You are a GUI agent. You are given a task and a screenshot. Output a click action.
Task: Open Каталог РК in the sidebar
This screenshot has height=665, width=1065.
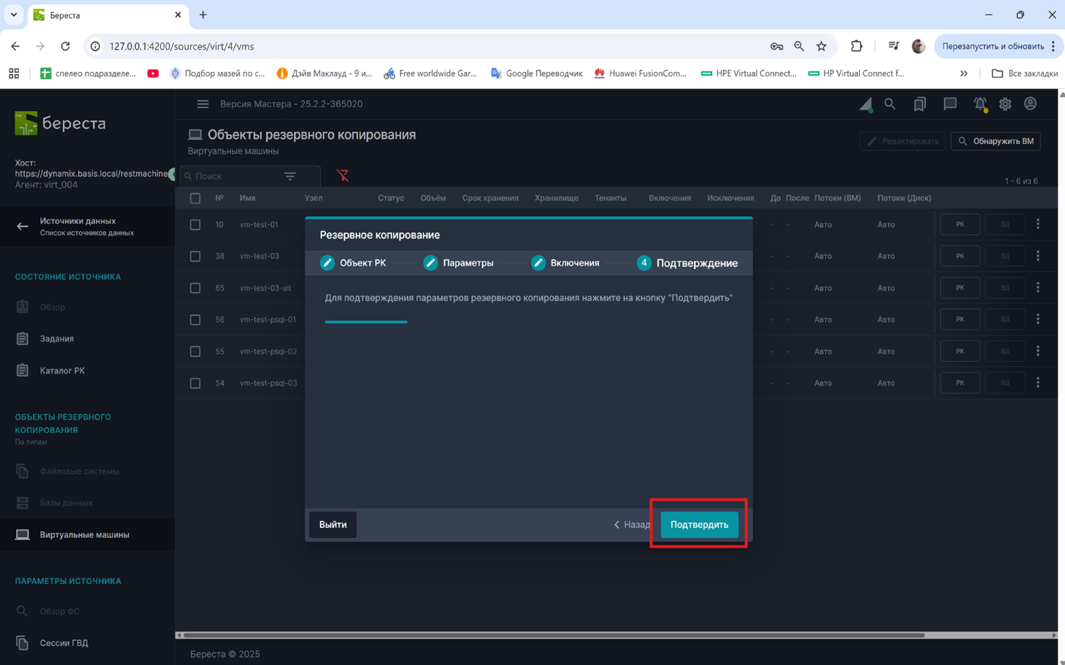(x=62, y=371)
